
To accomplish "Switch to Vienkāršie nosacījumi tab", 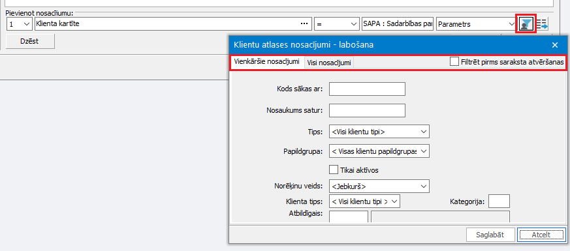I will pos(266,61).
